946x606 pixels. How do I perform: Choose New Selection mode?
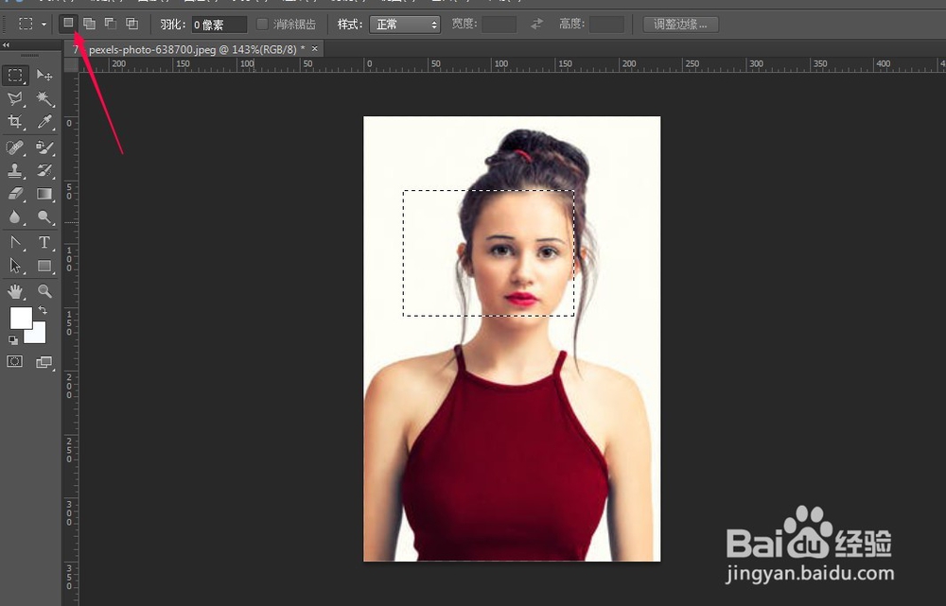coord(68,24)
